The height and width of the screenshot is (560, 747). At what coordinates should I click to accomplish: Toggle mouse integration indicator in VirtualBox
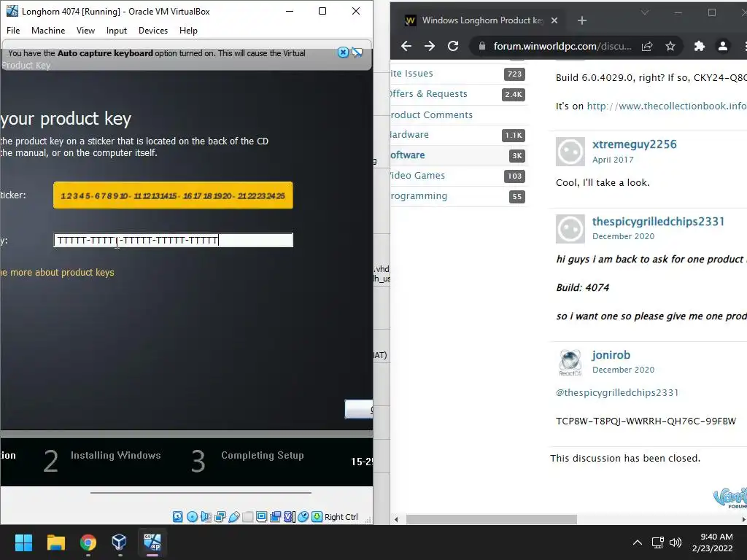click(x=303, y=517)
